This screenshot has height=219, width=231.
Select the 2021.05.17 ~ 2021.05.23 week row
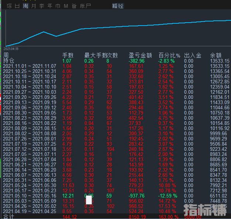pos(116,190)
